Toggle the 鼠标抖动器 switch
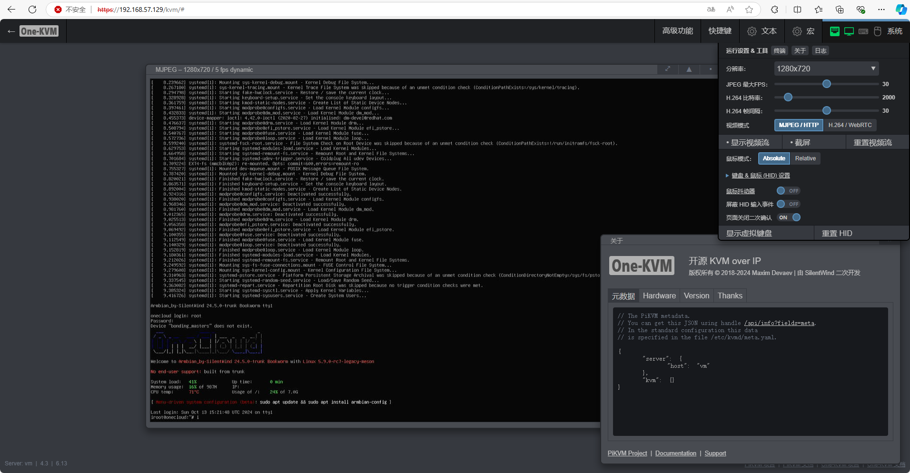This screenshot has height=473, width=910. [x=788, y=191]
